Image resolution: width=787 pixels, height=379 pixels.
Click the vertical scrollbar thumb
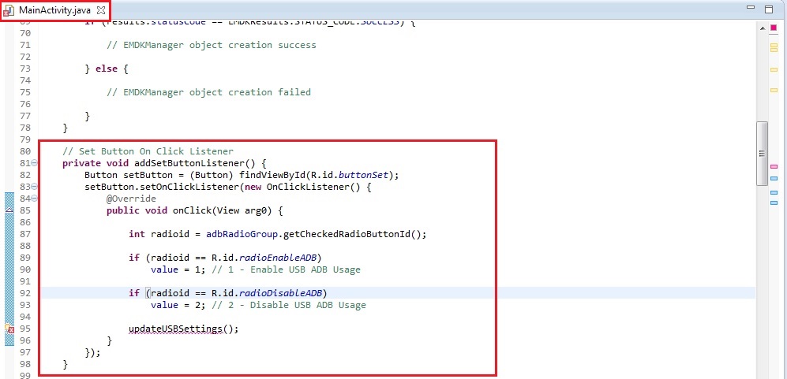tap(762, 154)
